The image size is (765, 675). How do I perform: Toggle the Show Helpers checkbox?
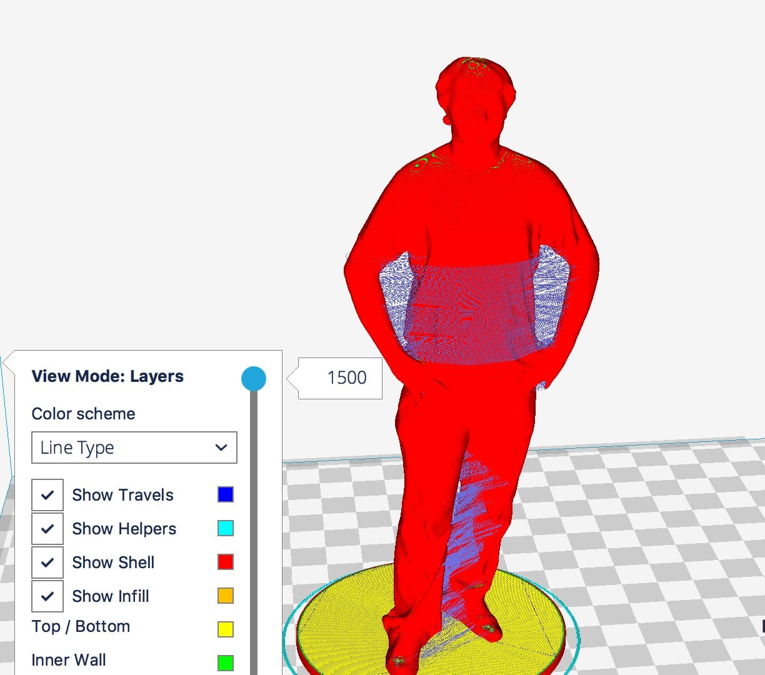coord(47,529)
